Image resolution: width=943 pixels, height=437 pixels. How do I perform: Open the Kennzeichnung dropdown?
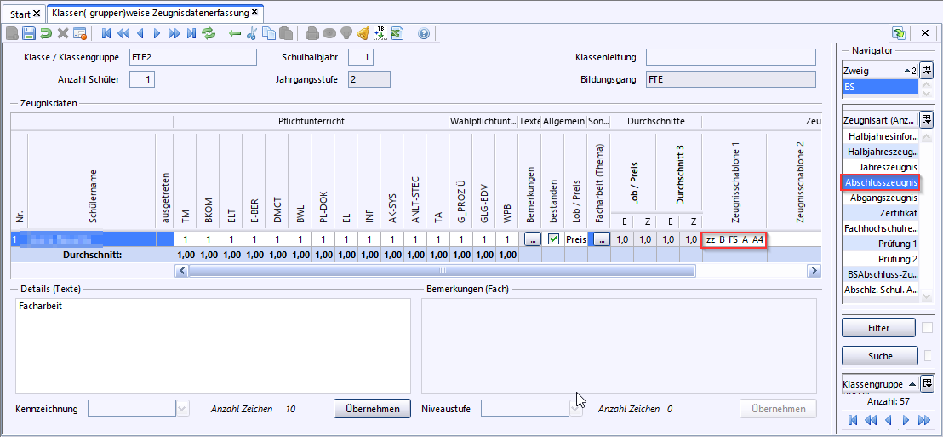pos(183,409)
